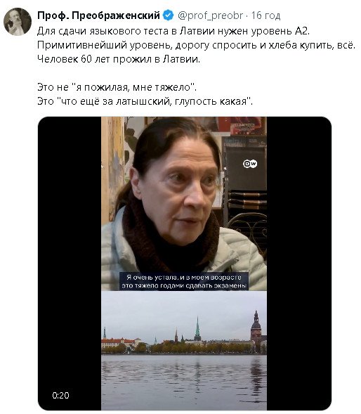
Task: Click the tweet line mentioning уровень A2
Action: [x=173, y=31]
